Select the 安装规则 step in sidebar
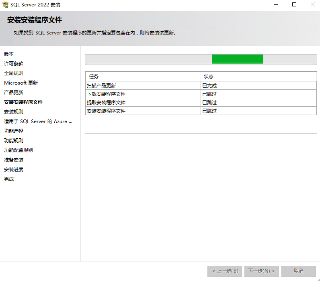 [14, 112]
